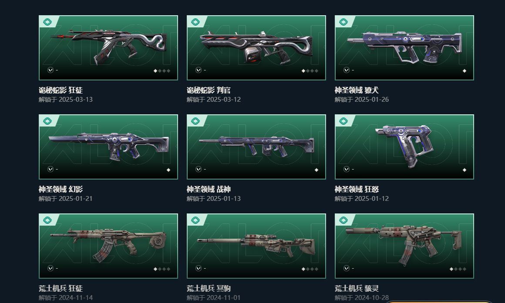The image size is (505, 303).
Task: Select level diamonds on 荒土机兵 骇灵 card
Action: point(458,269)
